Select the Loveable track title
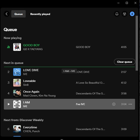140x140 pixels. click(29, 81)
